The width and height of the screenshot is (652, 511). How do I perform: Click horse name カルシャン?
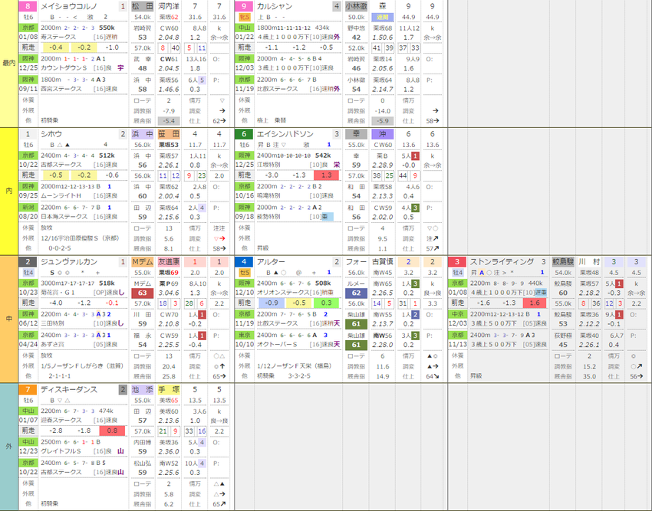(x=275, y=6)
